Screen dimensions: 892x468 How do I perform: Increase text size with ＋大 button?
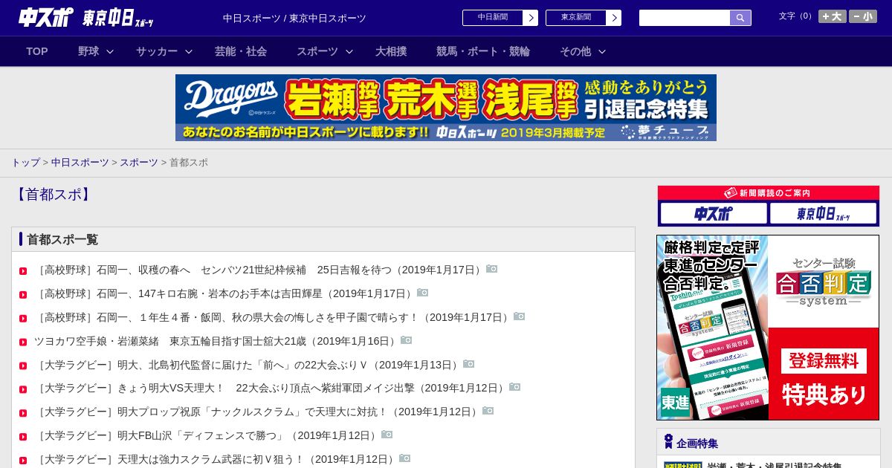pos(833,16)
